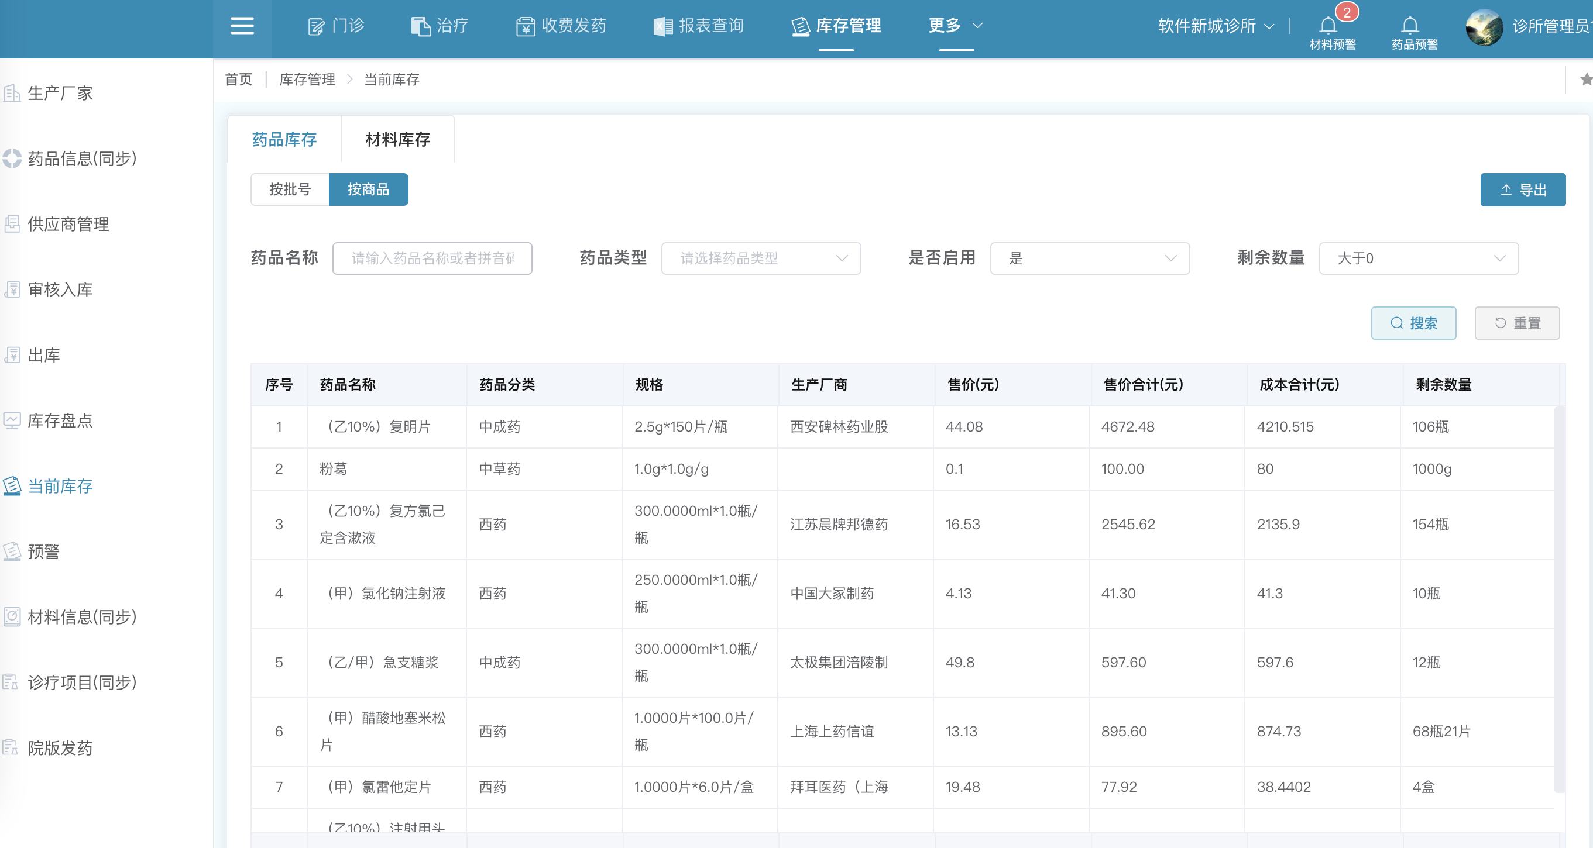The height and width of the screenshot is (848, 1593).
Task: Expand the 药品类型 dropdown
Action: (761, 258)
